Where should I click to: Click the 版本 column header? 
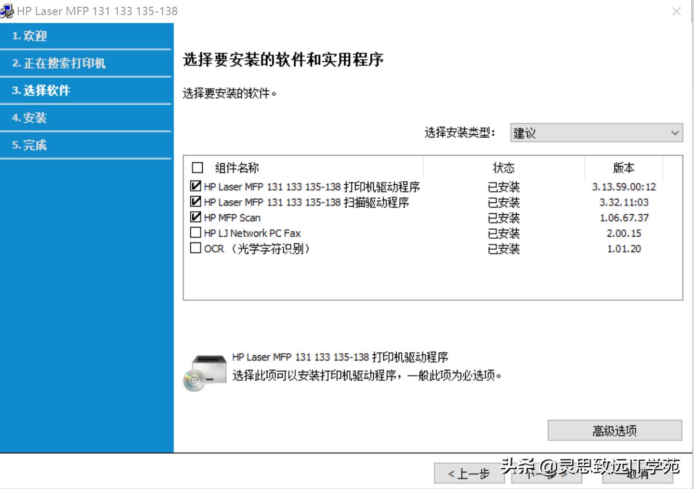(624, 168)
